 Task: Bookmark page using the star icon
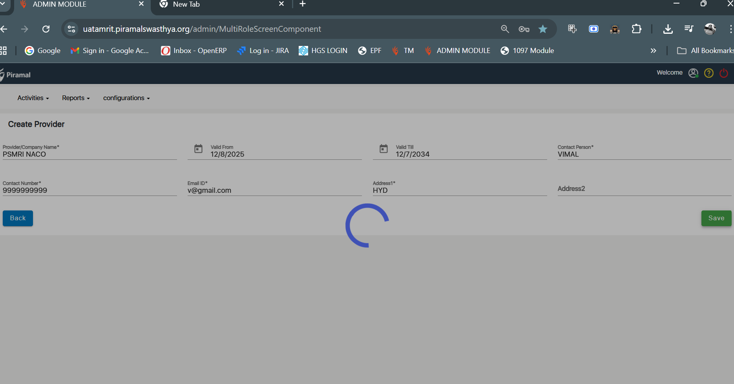pyautogui.click(x=542, y=29)
